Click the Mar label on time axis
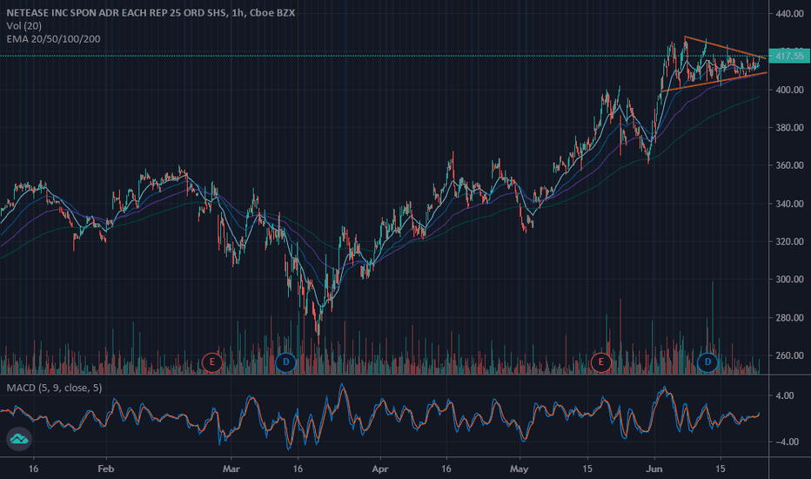The width and height of the screenshot is (811, 479). click(231, 469)
